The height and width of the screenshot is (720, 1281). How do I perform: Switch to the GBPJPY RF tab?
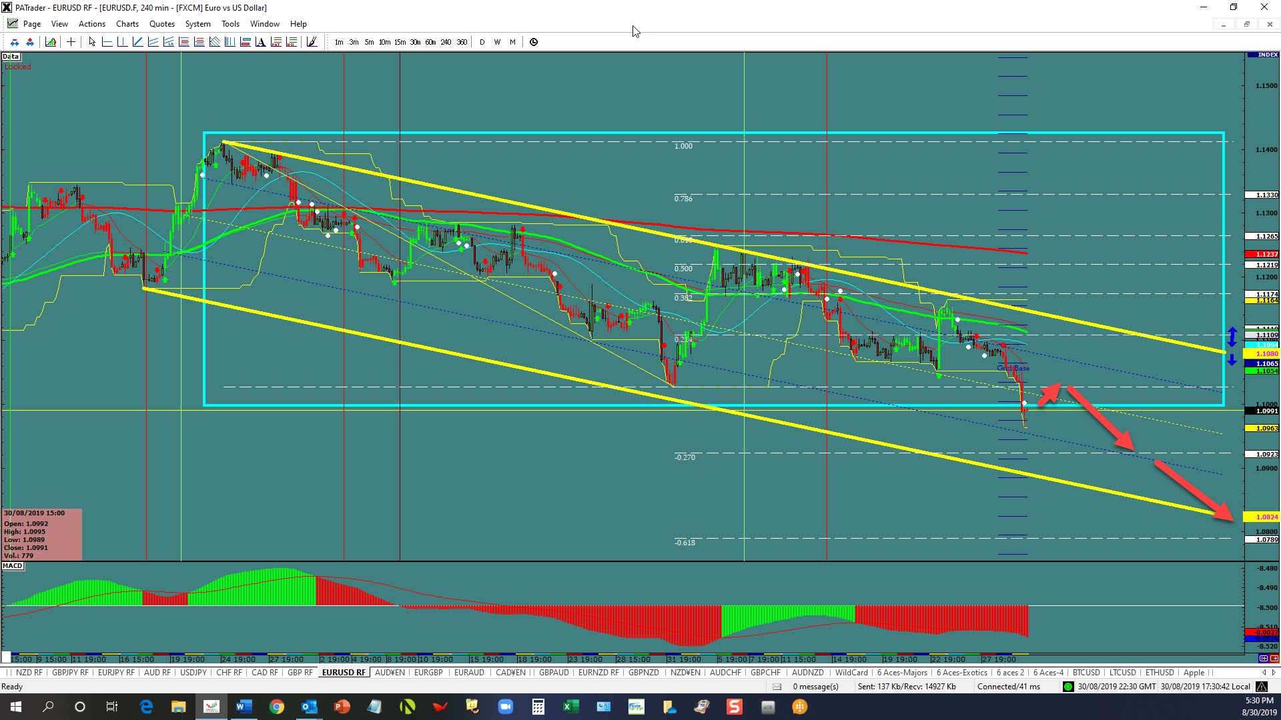(70, 673)
